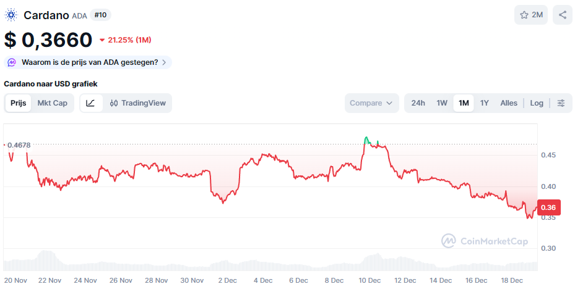Click the AI assistant purple icon
This screenshot has height=284, width=575.
[x=12, y=62]
